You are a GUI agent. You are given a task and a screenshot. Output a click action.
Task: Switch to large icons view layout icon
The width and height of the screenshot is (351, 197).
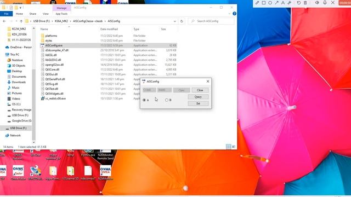pyautogui.click(x=234, y=147)
